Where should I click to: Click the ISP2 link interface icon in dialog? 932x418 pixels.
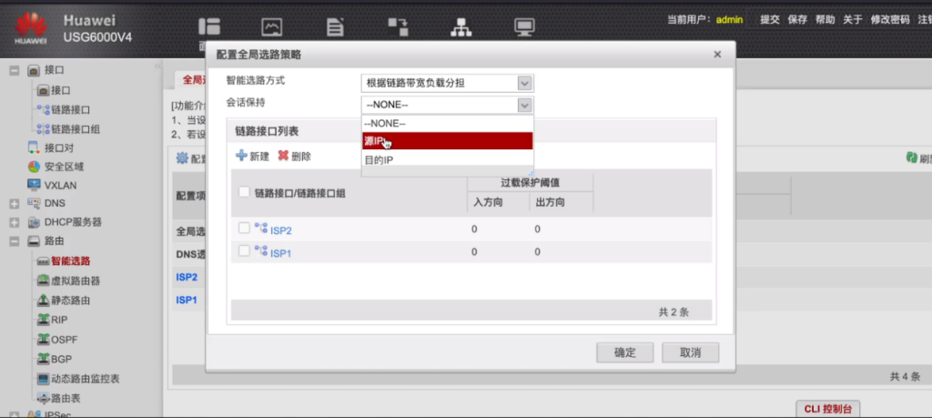point(261,229)
